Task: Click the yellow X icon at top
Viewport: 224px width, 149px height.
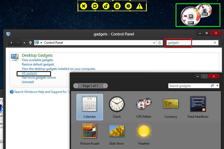Action: tap(84, 6)
